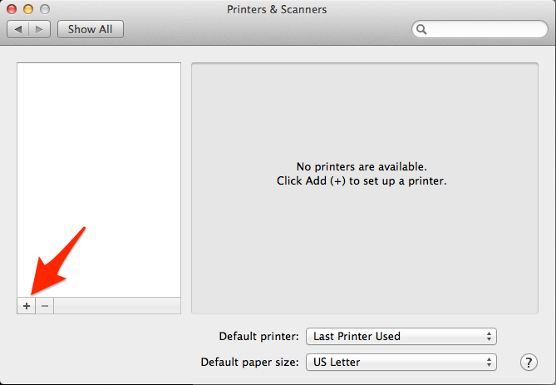Click the Printers & Scanners window title
The height and width of the screenshot is (385, 556).
[x=277, y=10]
